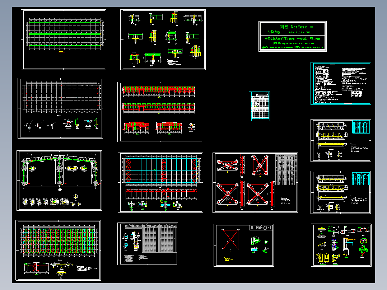Open the dense green and red purlin layout sheet
The width and height of the screenshot is (387, 290).
tap(58, 250)
